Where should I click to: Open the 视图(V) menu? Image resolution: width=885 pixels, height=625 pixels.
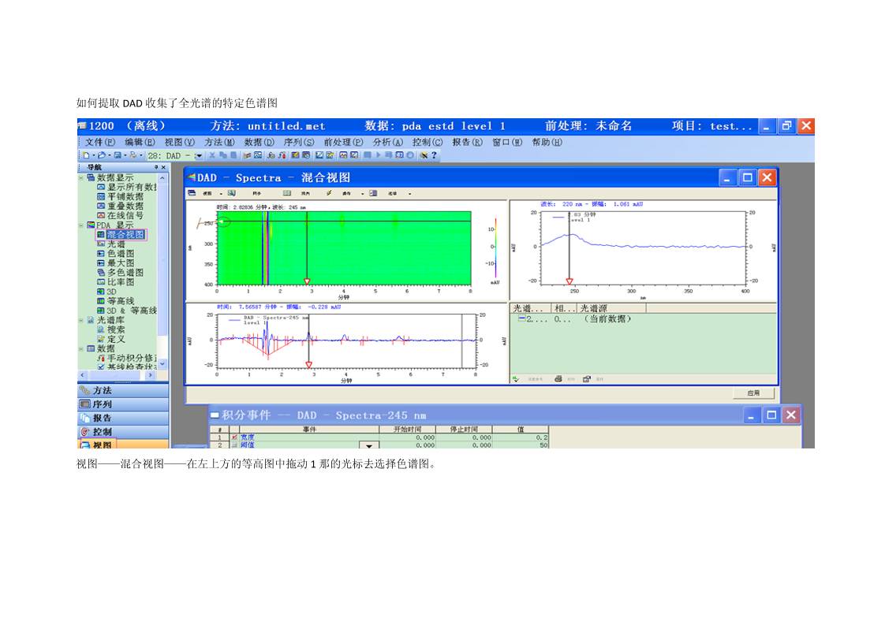pyautogui.click(x=179, y=143)
